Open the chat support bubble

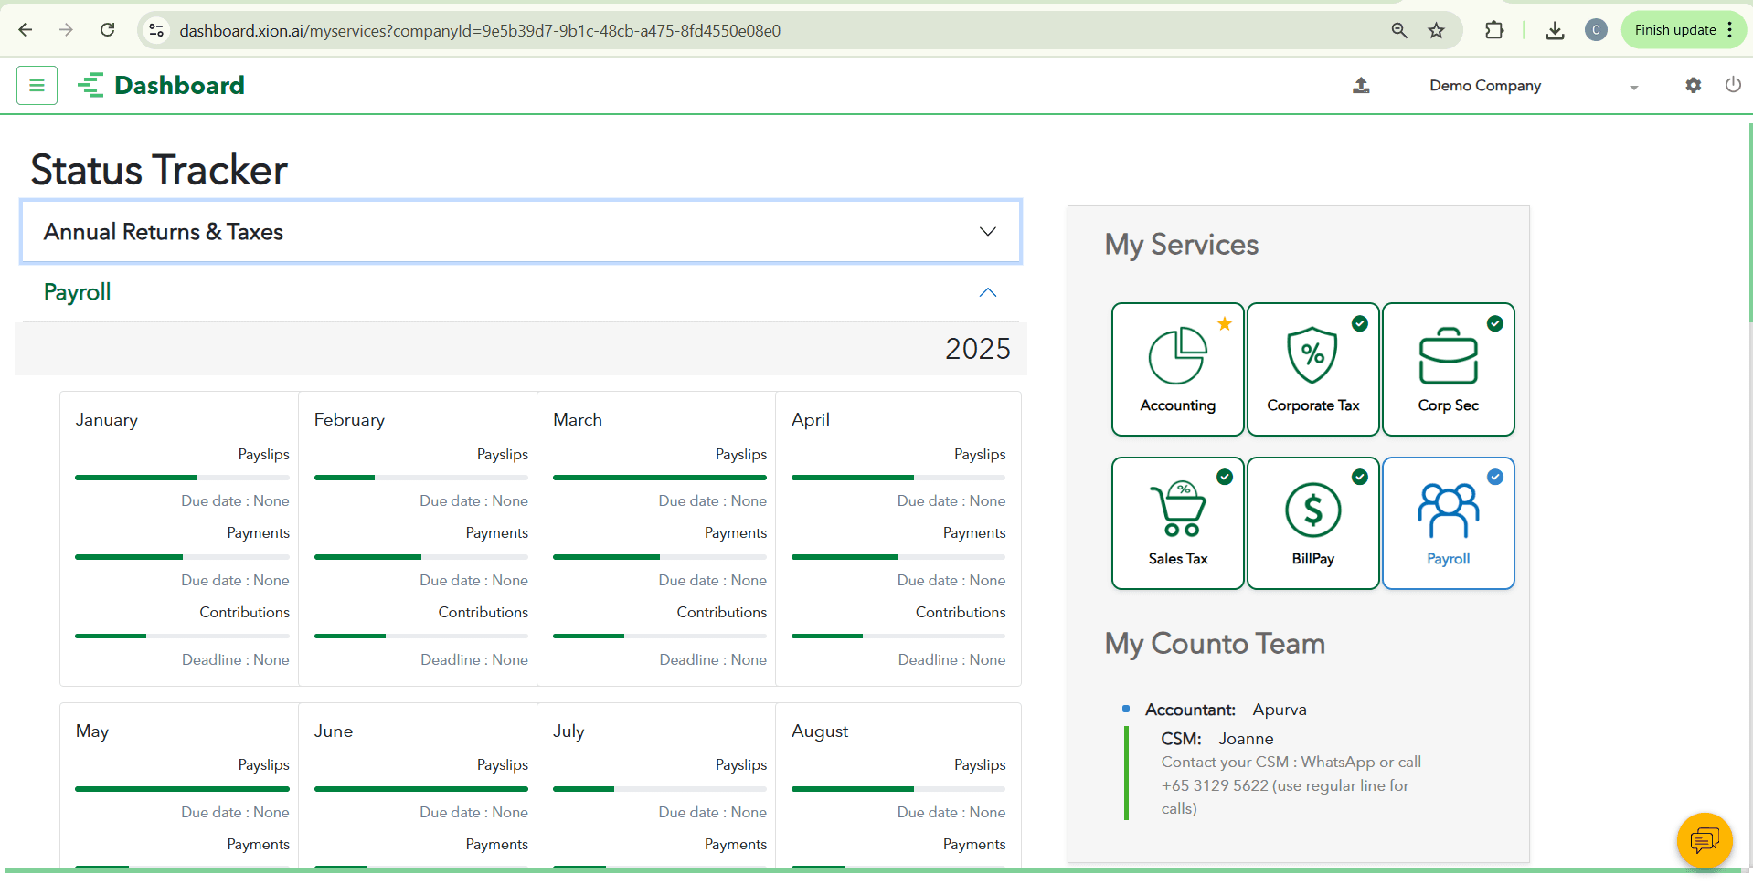coord(1705,840)
